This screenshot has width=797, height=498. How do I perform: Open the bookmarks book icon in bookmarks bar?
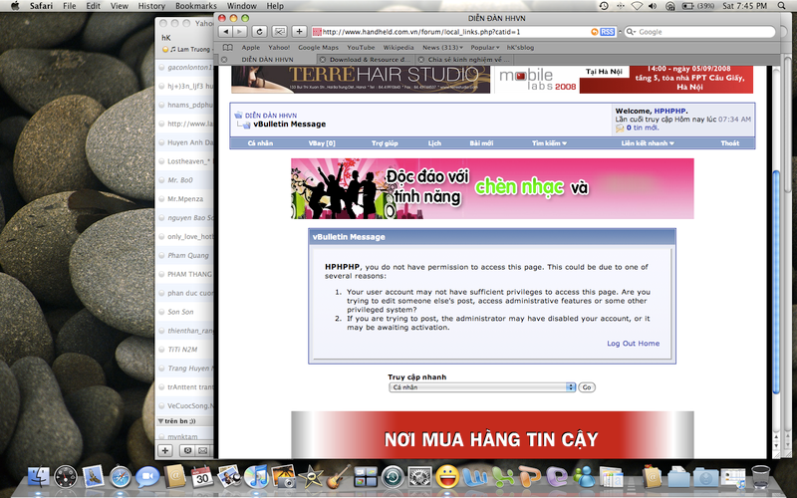tap(228, 47)
